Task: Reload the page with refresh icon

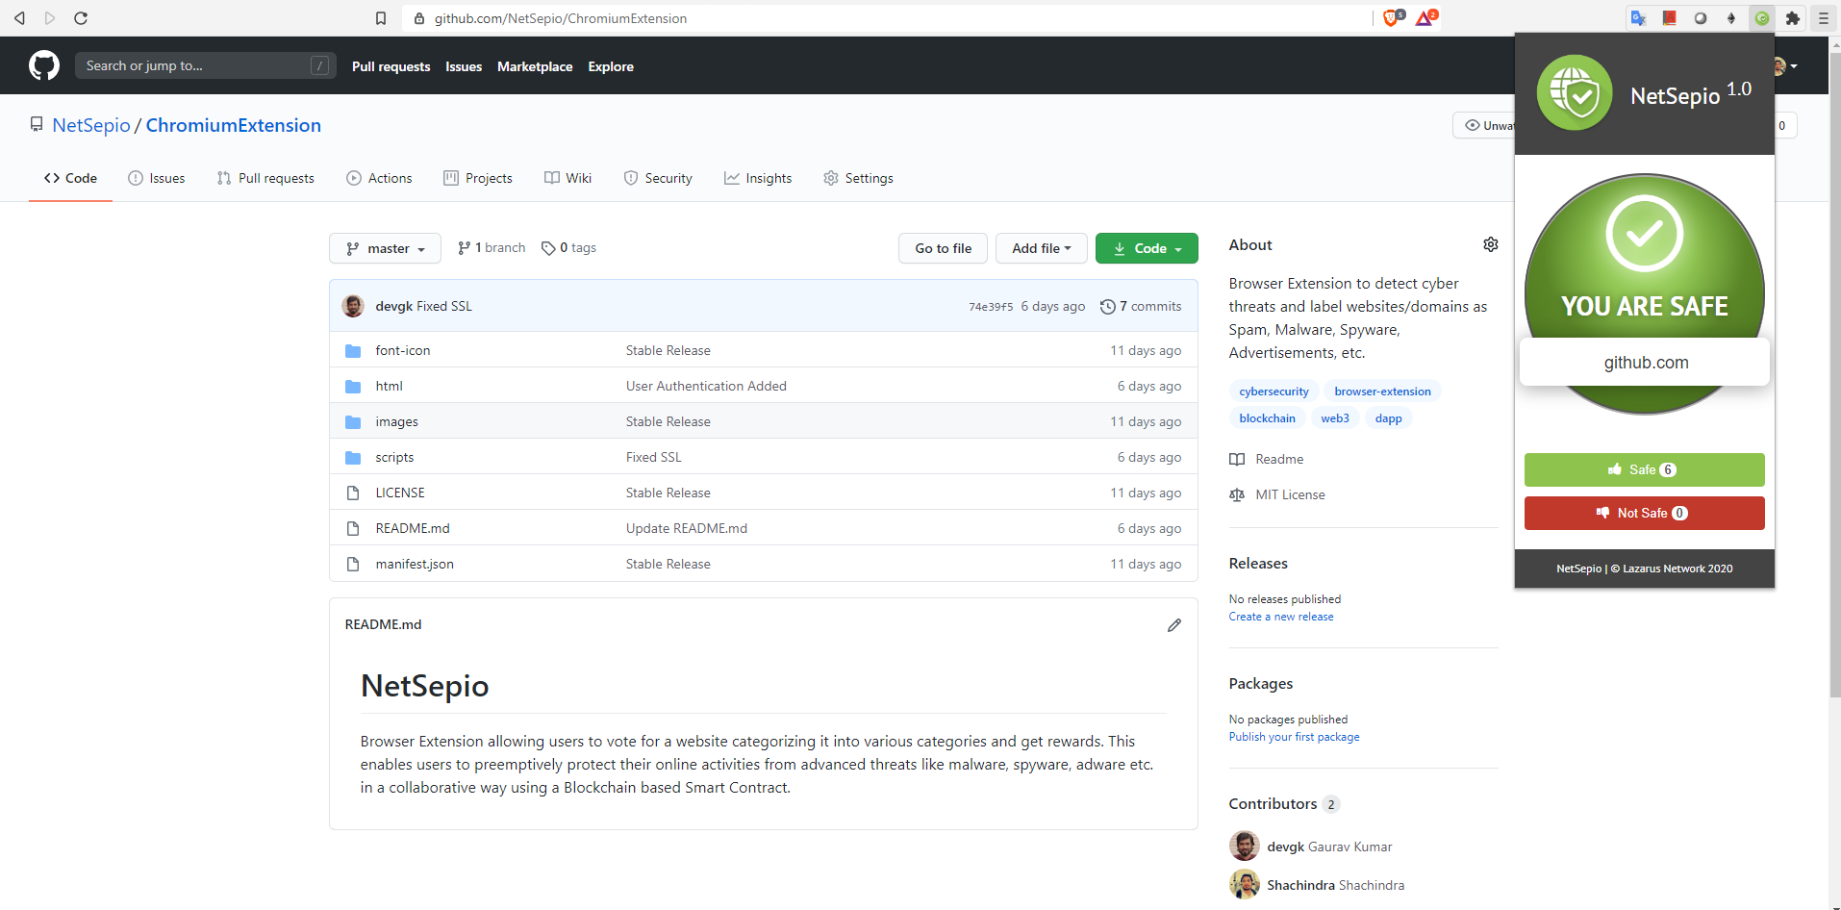Action: (81, 18)
